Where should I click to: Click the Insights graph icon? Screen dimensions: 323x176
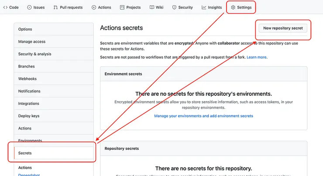pos(204,7)
